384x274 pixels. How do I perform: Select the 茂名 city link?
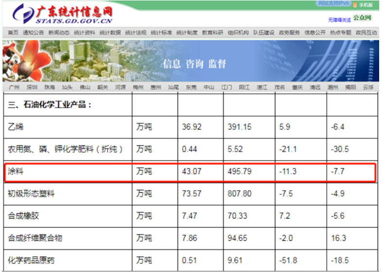click(x=279, y=88)
